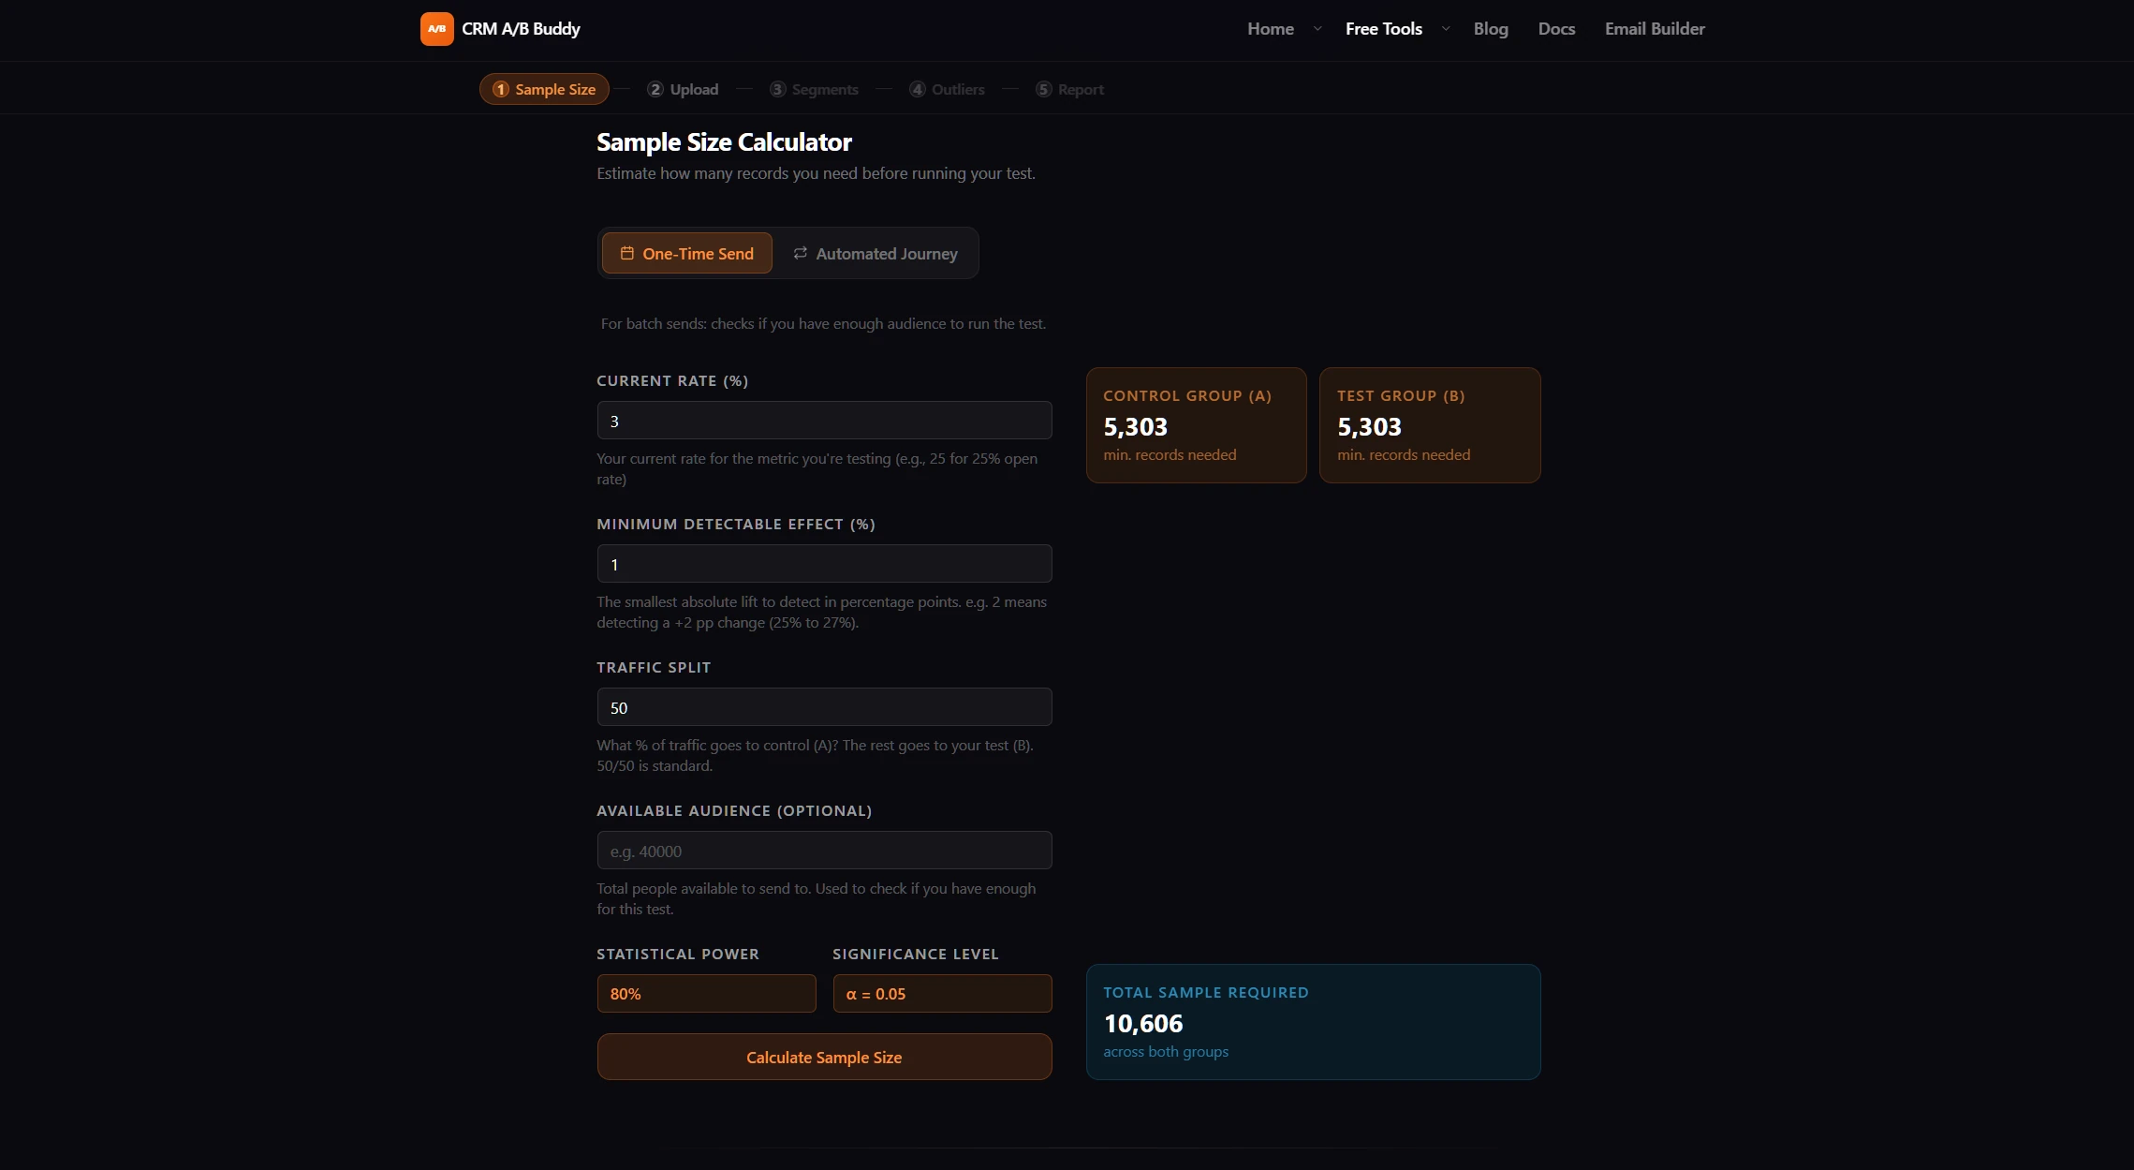
Task: Click the orange A/B logo icon
Action: pos(436,29)
